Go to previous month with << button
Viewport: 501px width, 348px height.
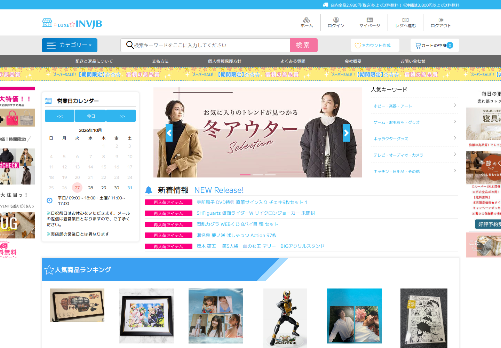tap(60, 116)
